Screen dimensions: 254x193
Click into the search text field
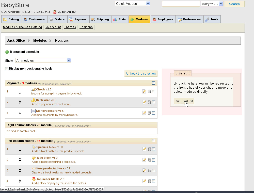click(x=181, y=4)
